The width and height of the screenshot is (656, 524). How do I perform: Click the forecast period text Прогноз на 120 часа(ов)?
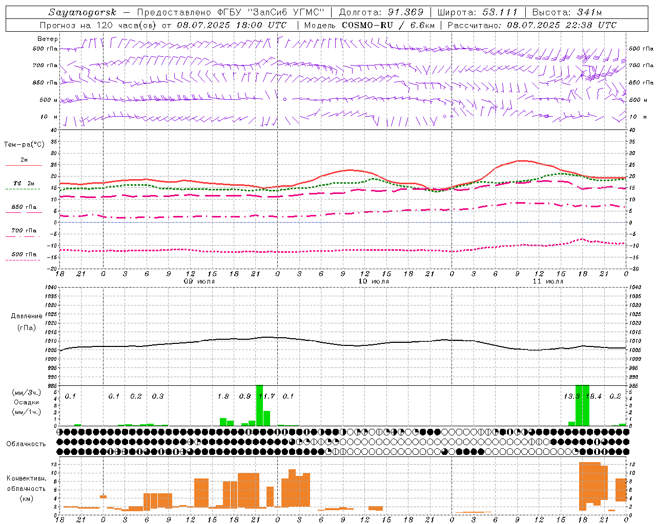(x=99, y=25)
